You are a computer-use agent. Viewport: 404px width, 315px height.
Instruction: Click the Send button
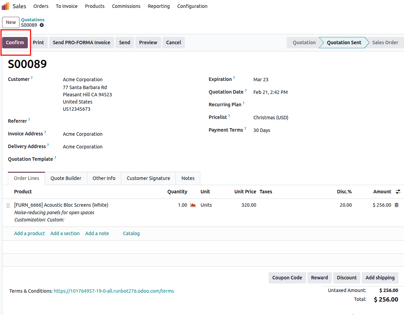pyautogui.click(x=124, y=43)
